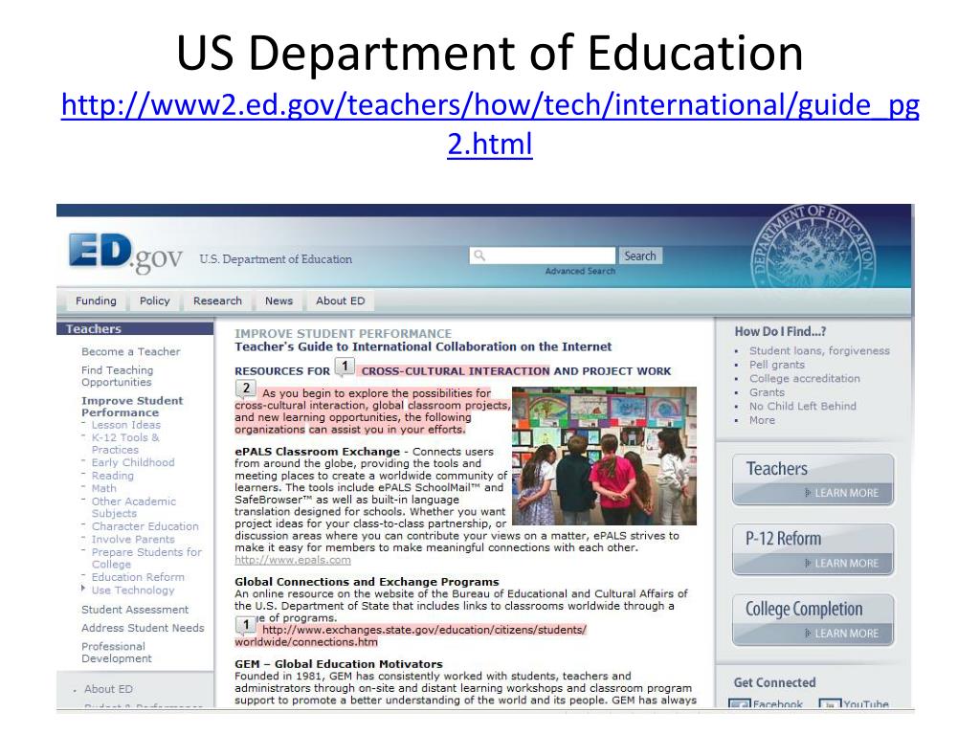The height and width of the screenshot is (735, 980).
Task: Click the classroom children photo
Action: click(605, 456)
